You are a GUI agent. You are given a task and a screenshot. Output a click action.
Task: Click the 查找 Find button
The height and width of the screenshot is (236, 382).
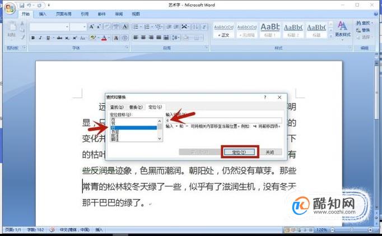point(364,23)
